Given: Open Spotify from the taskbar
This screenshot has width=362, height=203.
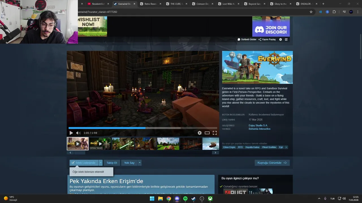Looking at the screenshot, I should pos(185,198).
